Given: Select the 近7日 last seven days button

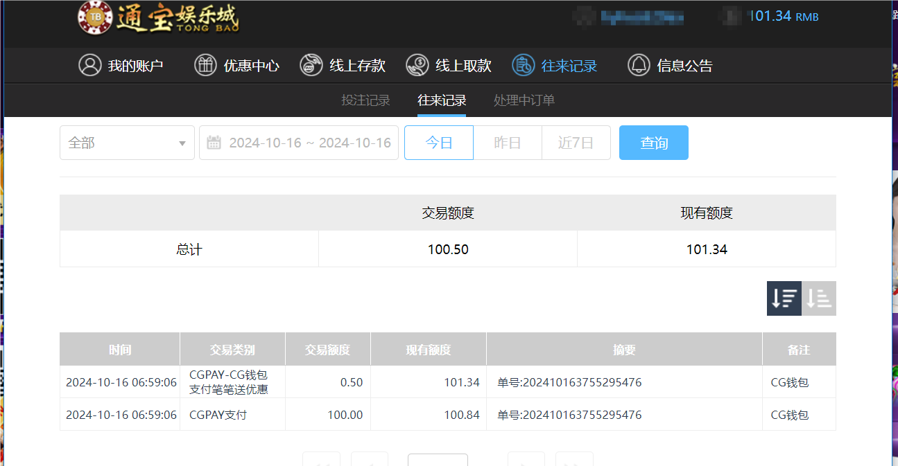Looking at the screenshot, I should click(x=576, y=143).
